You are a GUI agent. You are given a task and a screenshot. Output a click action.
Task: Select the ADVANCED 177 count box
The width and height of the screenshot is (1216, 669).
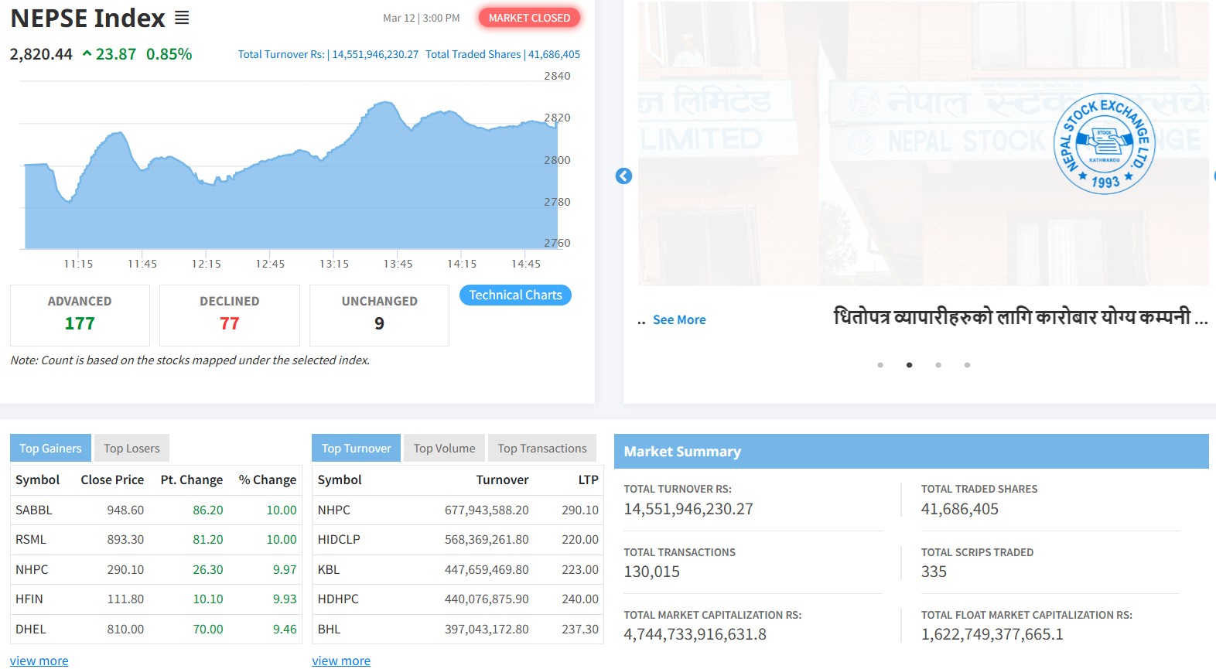(x=80, y=315)
